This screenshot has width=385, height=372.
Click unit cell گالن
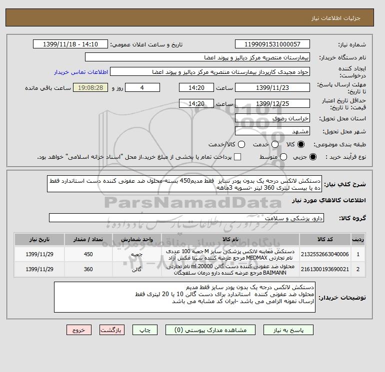click(137, 269)
